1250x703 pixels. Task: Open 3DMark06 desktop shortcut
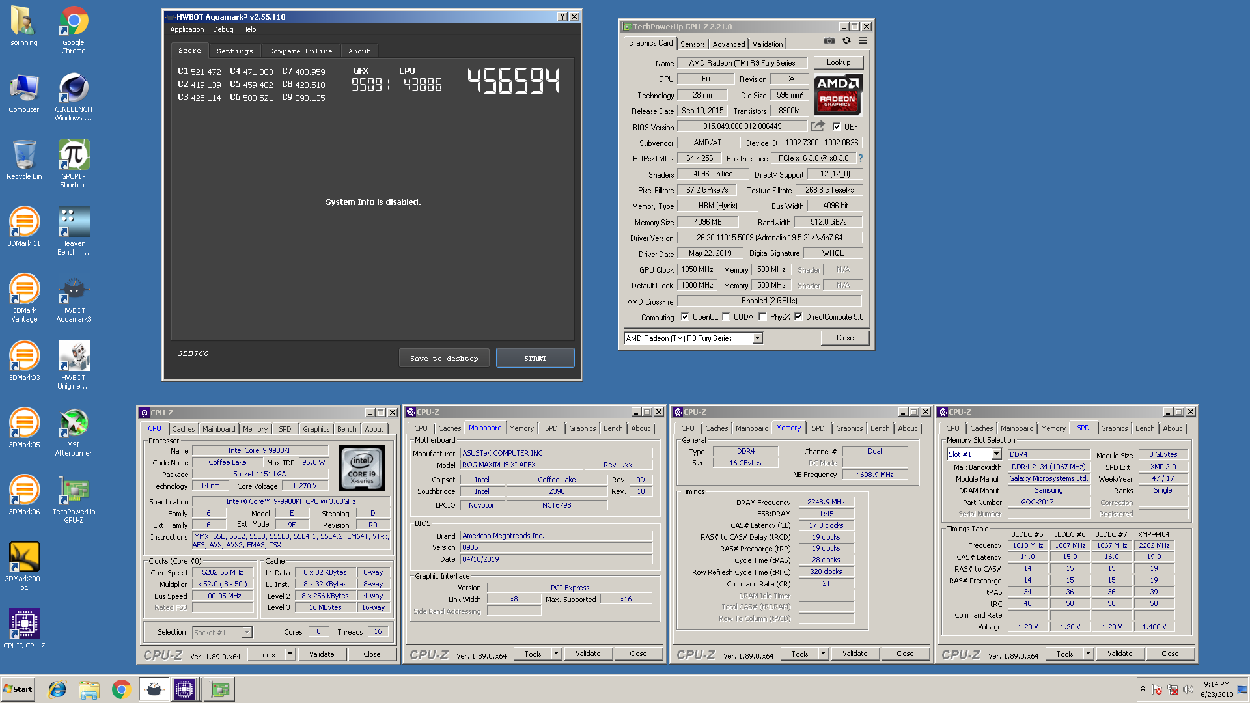tap(24, 495)
